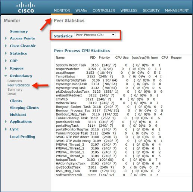Click the 'PMIPV6_Thread_0' process row

pyautogui.click(x=108, y=156)
